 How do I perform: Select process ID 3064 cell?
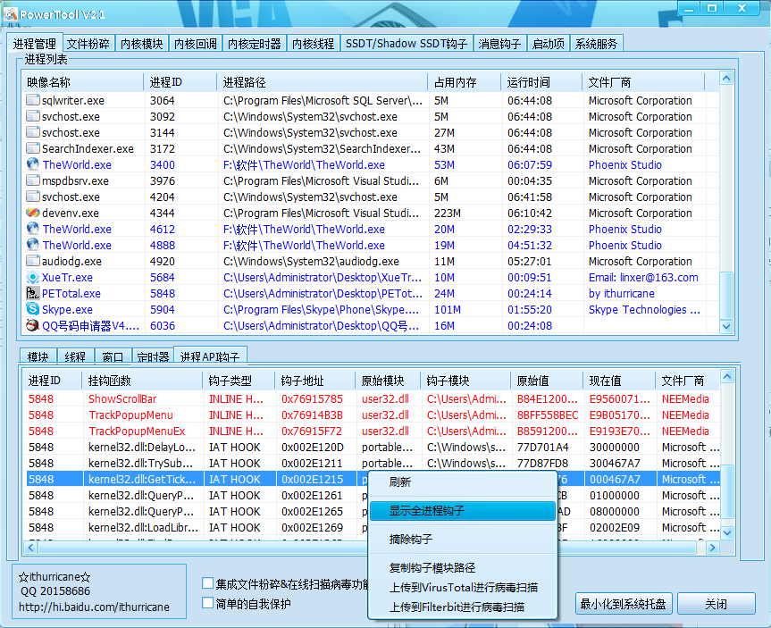[x=163, y=100]
